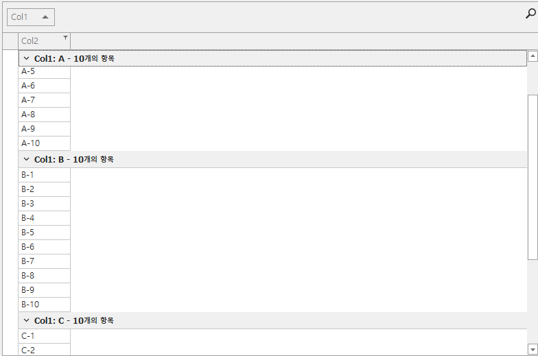Select the B-10 row cell
This screenshot has width=538, height=356.
(x=44, y=305)
